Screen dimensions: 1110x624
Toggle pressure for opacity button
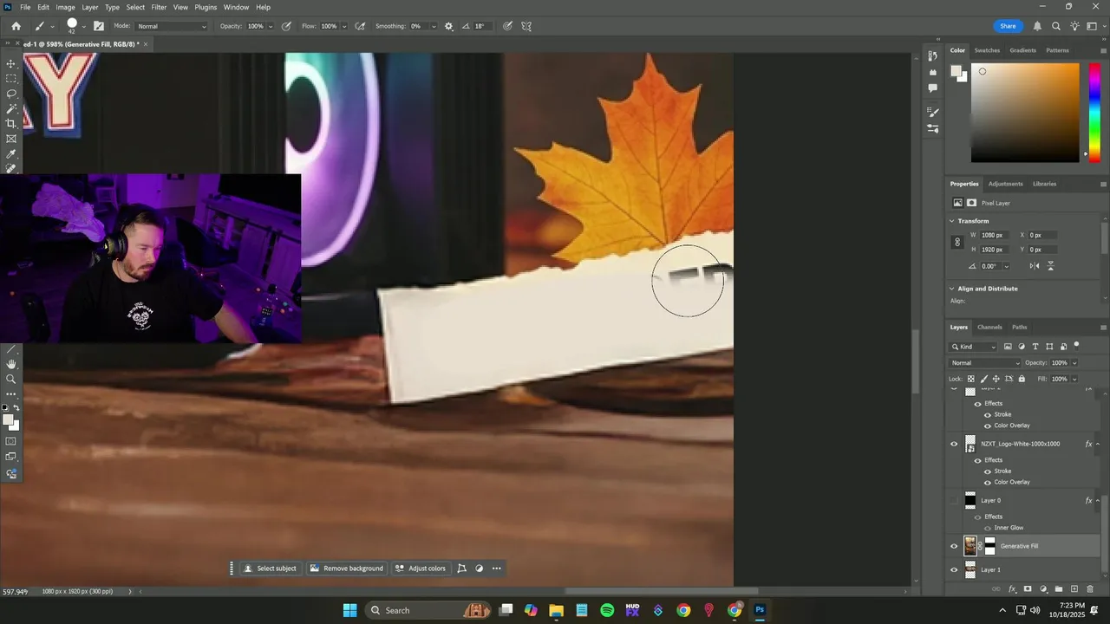[x=286, y=26]
